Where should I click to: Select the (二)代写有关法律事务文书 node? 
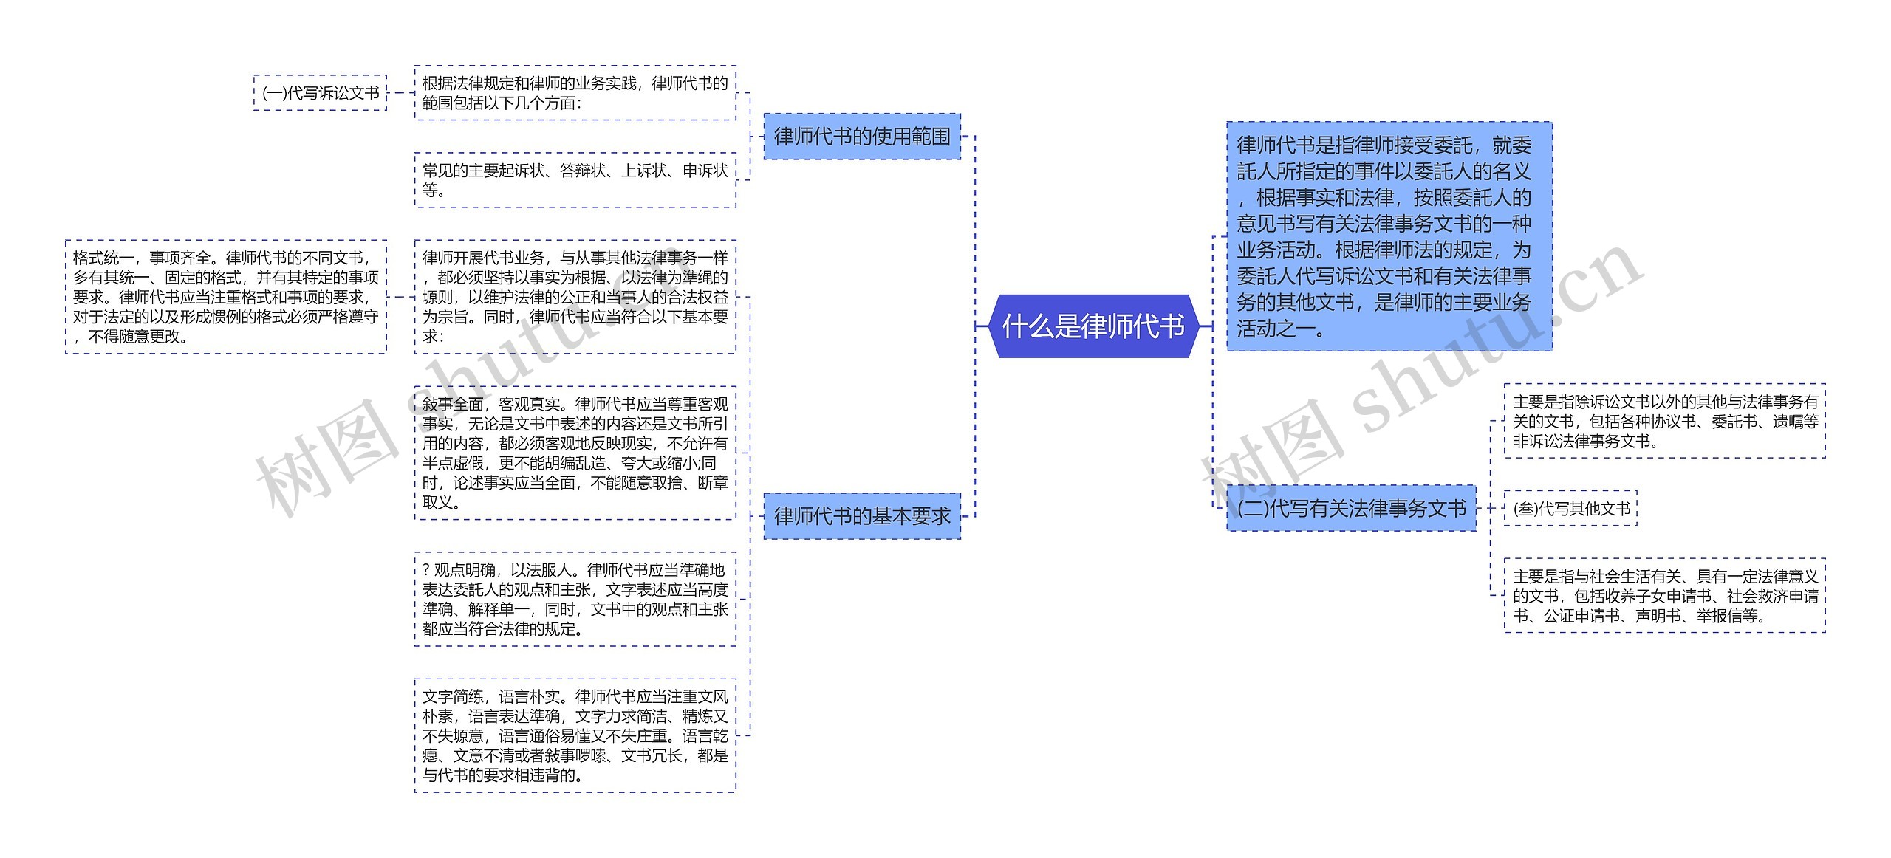pyautogui.click(x=1351, y=508)
